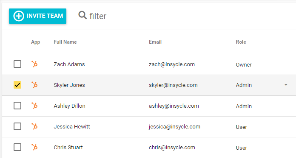The width and height of the screenshot is (296, 159).
Task: Click the HubSpot icon next to Skyler Jones
Action: pos(34,85)
